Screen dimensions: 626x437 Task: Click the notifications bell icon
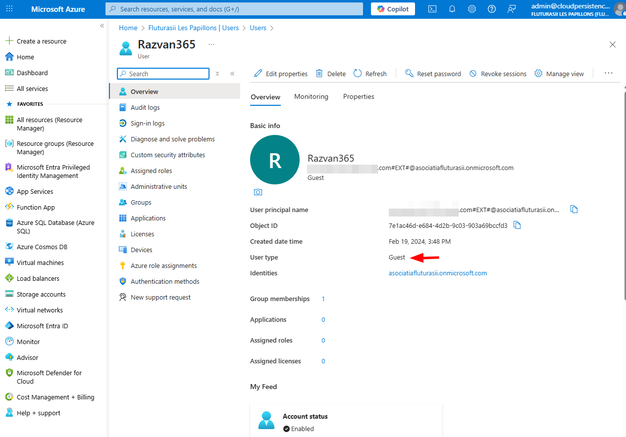pos(452,9)
